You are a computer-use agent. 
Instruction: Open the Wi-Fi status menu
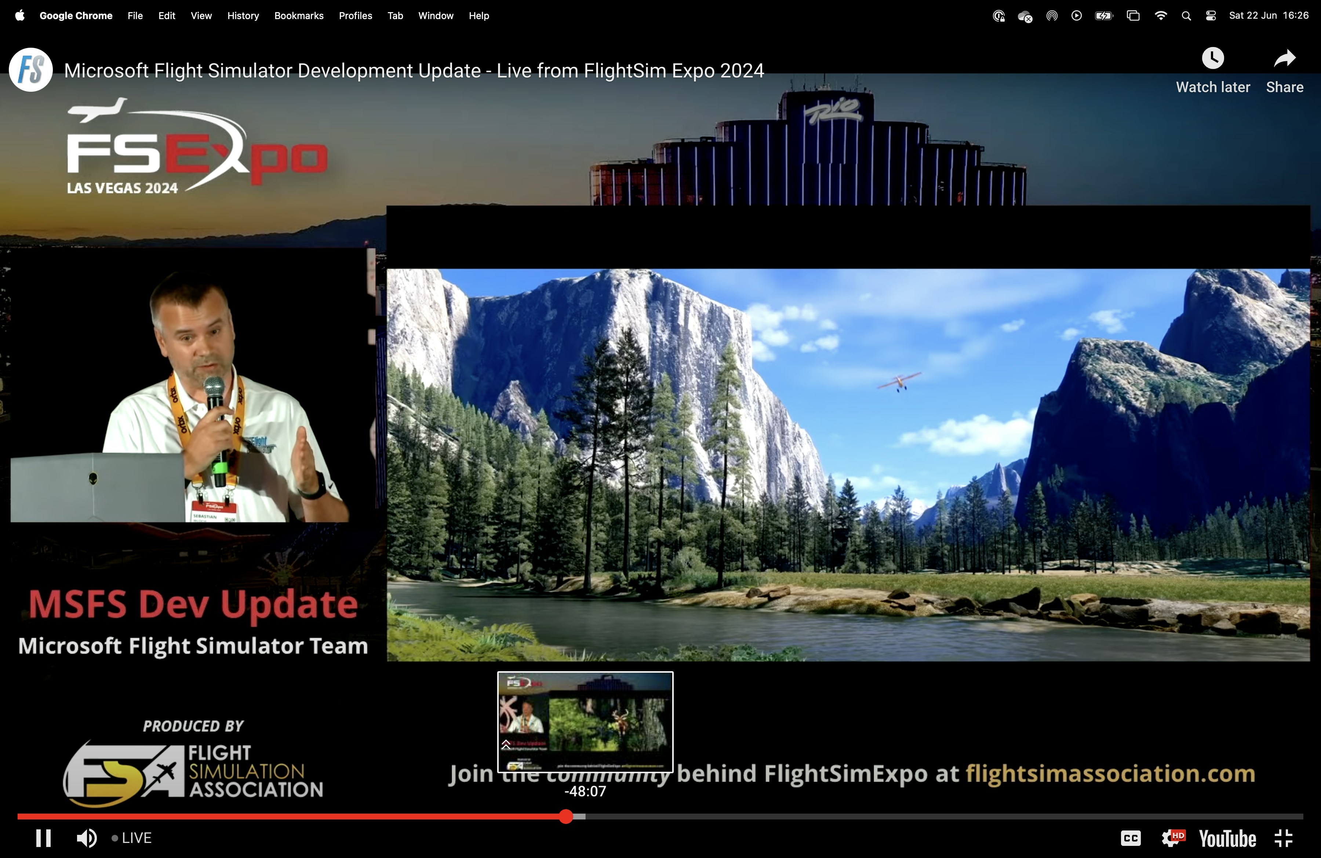tap(1160, 15)
